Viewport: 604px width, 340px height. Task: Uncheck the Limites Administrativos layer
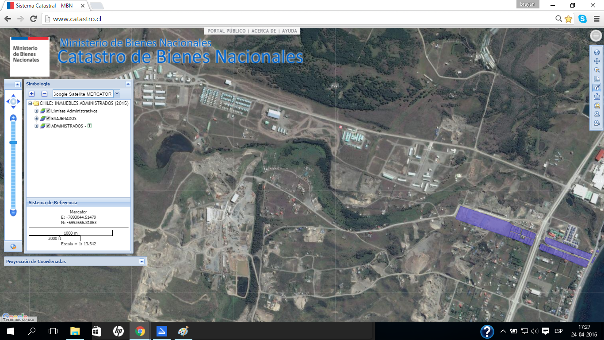coord(48,111)
